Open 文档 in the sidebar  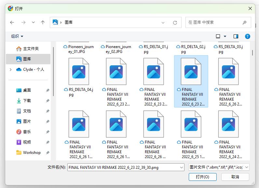pos(28,111)
